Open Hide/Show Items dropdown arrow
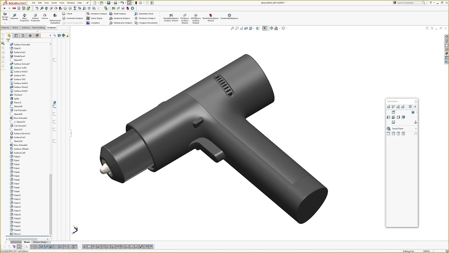Image resolution: width=449 pixels, height=253 pixels. click(268, 28)
